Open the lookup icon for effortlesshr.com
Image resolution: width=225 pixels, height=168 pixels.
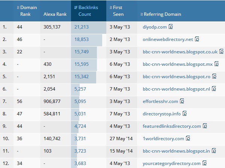click(182, 101)
